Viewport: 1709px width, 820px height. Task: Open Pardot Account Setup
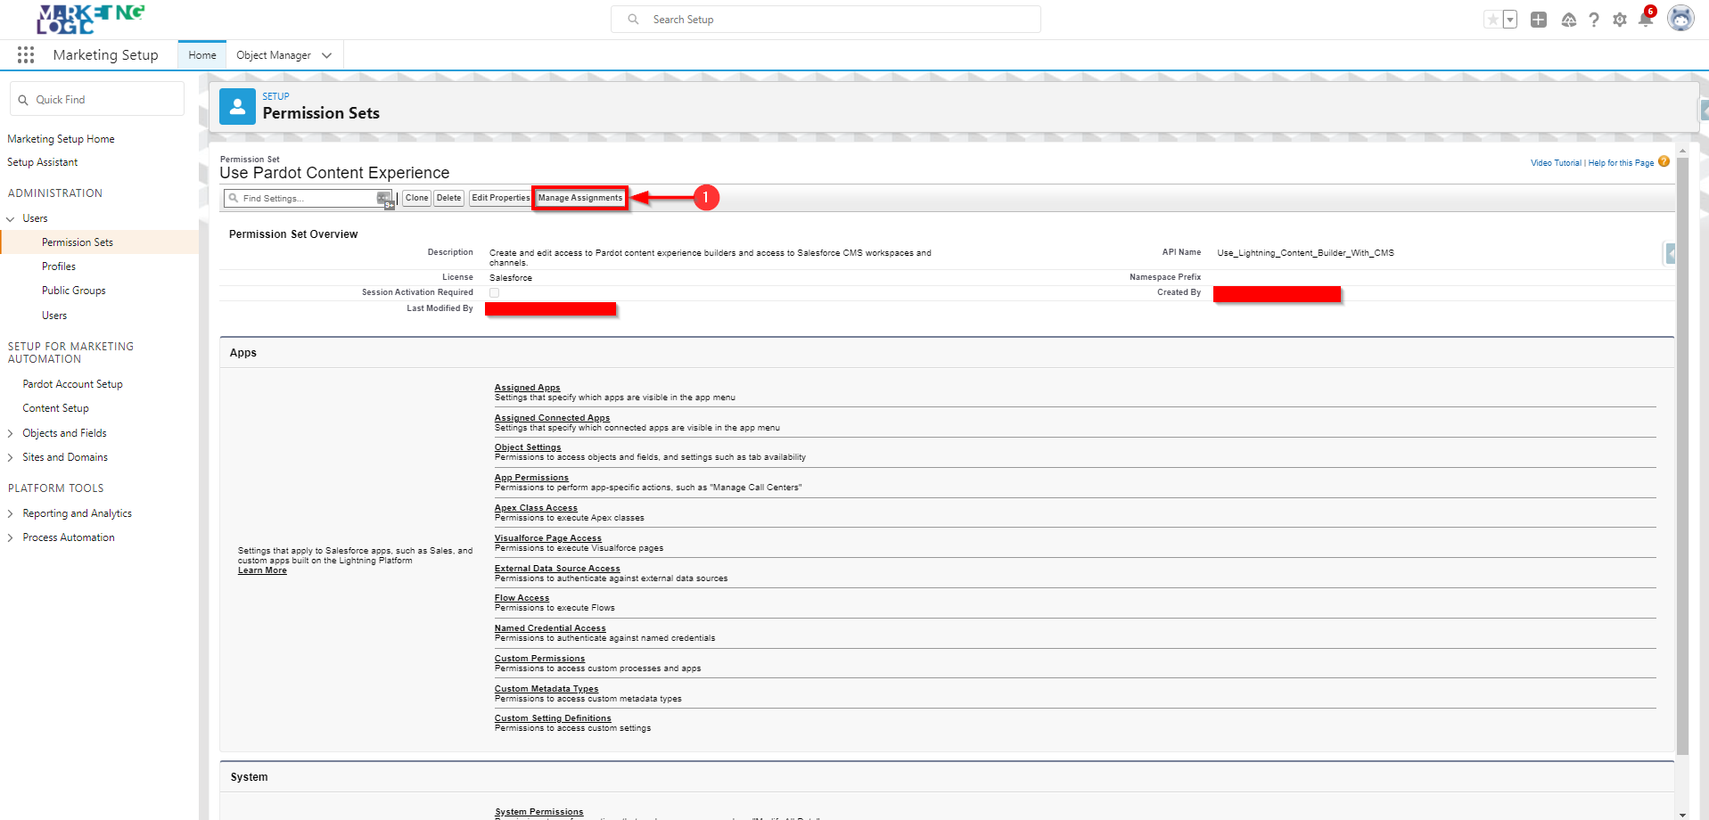(73, 384)
